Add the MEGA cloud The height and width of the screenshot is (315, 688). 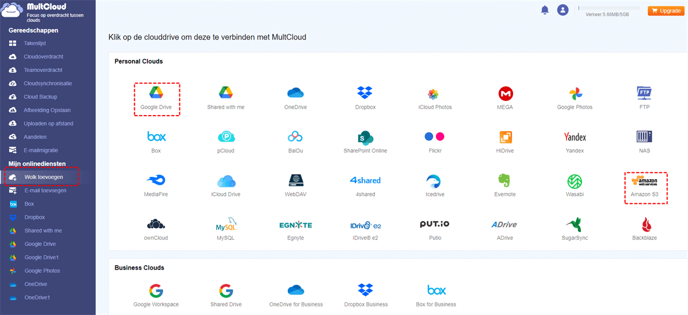[x=505, y=98]
